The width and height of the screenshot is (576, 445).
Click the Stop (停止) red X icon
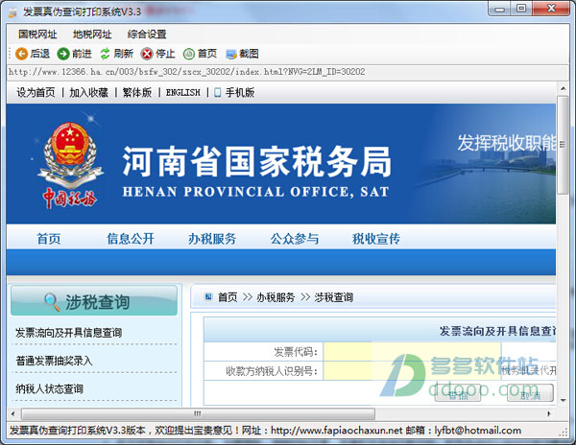(x=147, y=54)
